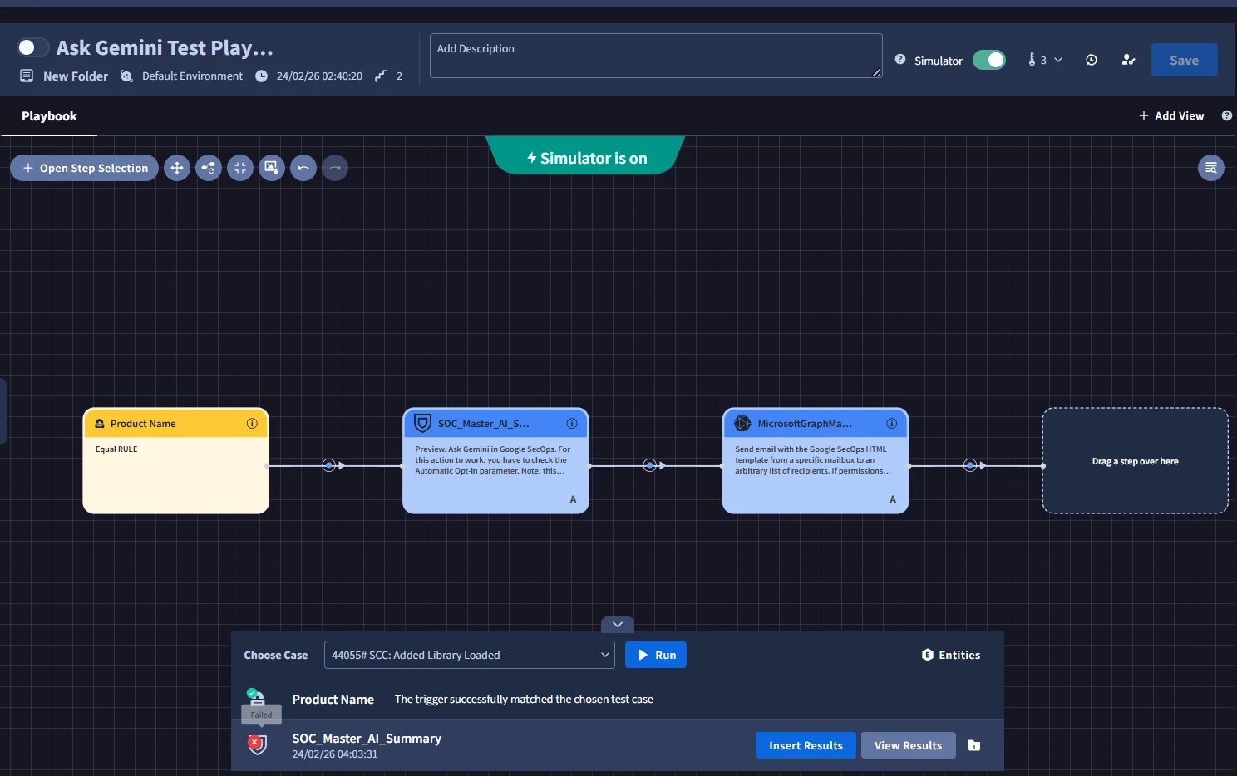Screen dimensions: 1237x776
Task: Open info icon on Product Name node
Action: point(252,424)
